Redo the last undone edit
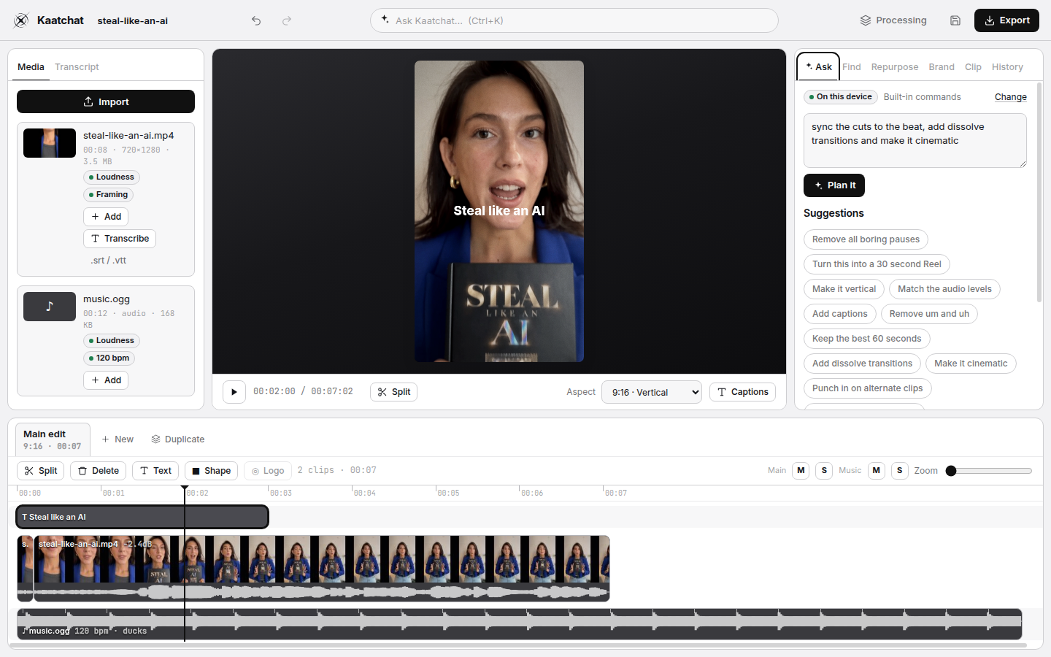Screen dimensions: 1051x657 [287, 20]
